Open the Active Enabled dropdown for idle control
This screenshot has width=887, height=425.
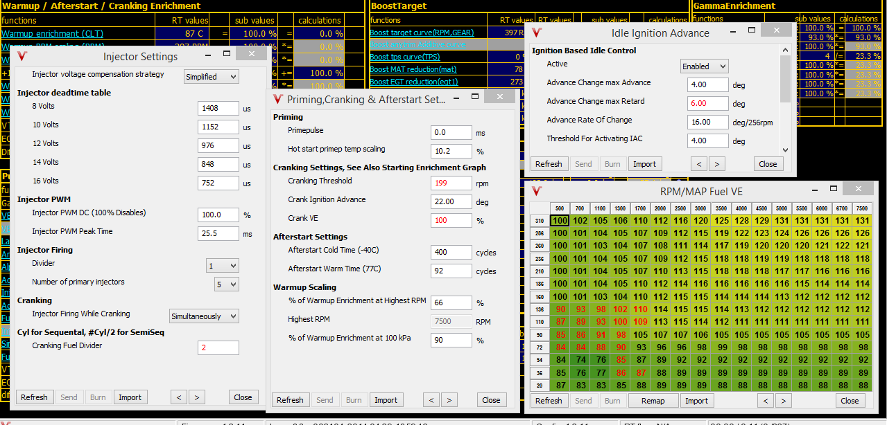pos(704,66)
